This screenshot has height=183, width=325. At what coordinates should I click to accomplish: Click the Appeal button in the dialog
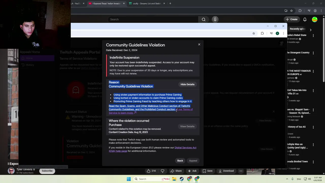pos(193,161)
